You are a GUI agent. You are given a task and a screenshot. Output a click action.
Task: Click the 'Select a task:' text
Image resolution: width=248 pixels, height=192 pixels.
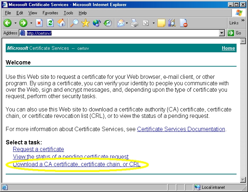coord(24,142)
